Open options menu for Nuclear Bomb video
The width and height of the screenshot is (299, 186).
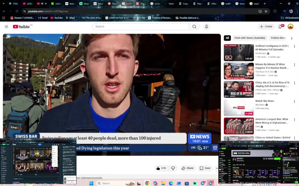(294, 65)
